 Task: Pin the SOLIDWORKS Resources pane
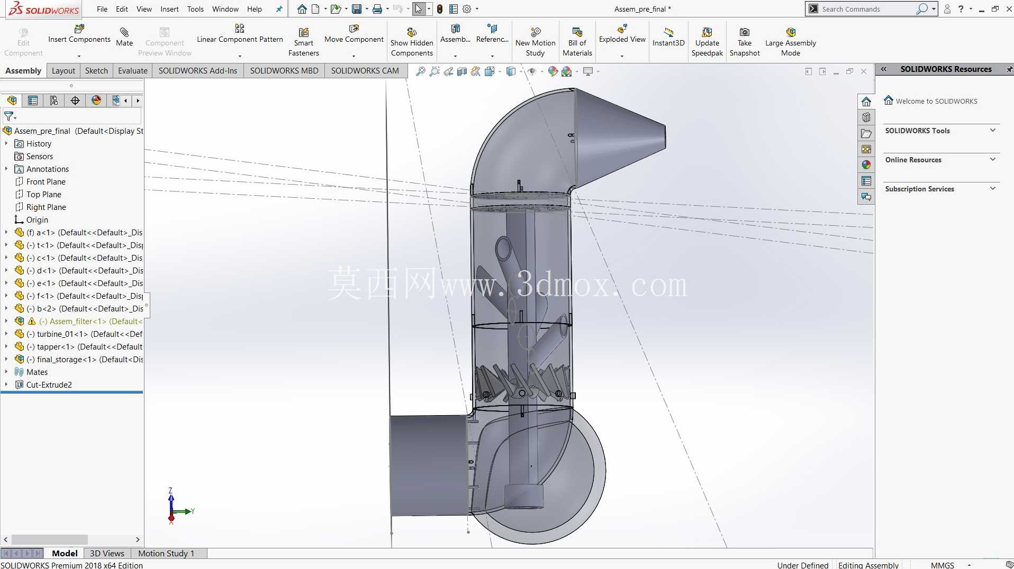[x=1009, y=69]
